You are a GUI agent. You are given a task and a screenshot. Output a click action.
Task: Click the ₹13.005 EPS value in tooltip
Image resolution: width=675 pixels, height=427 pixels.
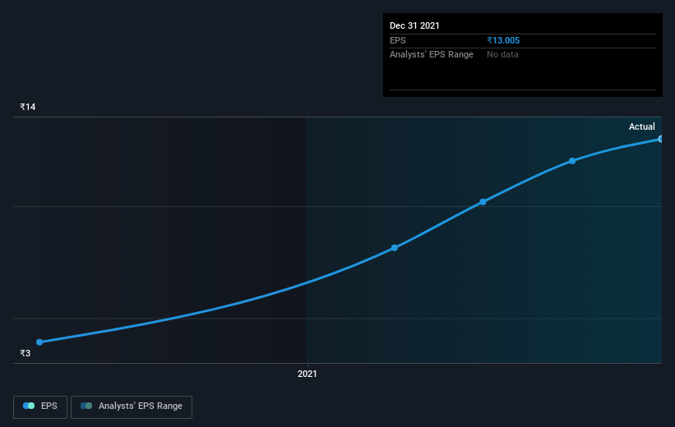[503, 40]
